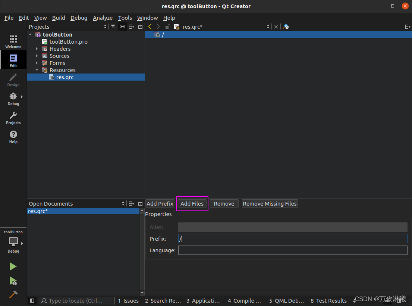This screenshot has height=306, width=412.
Task: Open the Help mode
Action: pyautogui.click(x=13, y=137)
